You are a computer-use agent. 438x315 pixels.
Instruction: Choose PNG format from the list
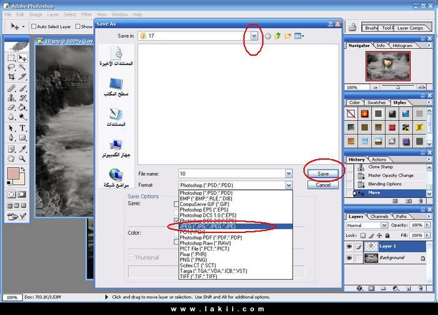(236, 260)
